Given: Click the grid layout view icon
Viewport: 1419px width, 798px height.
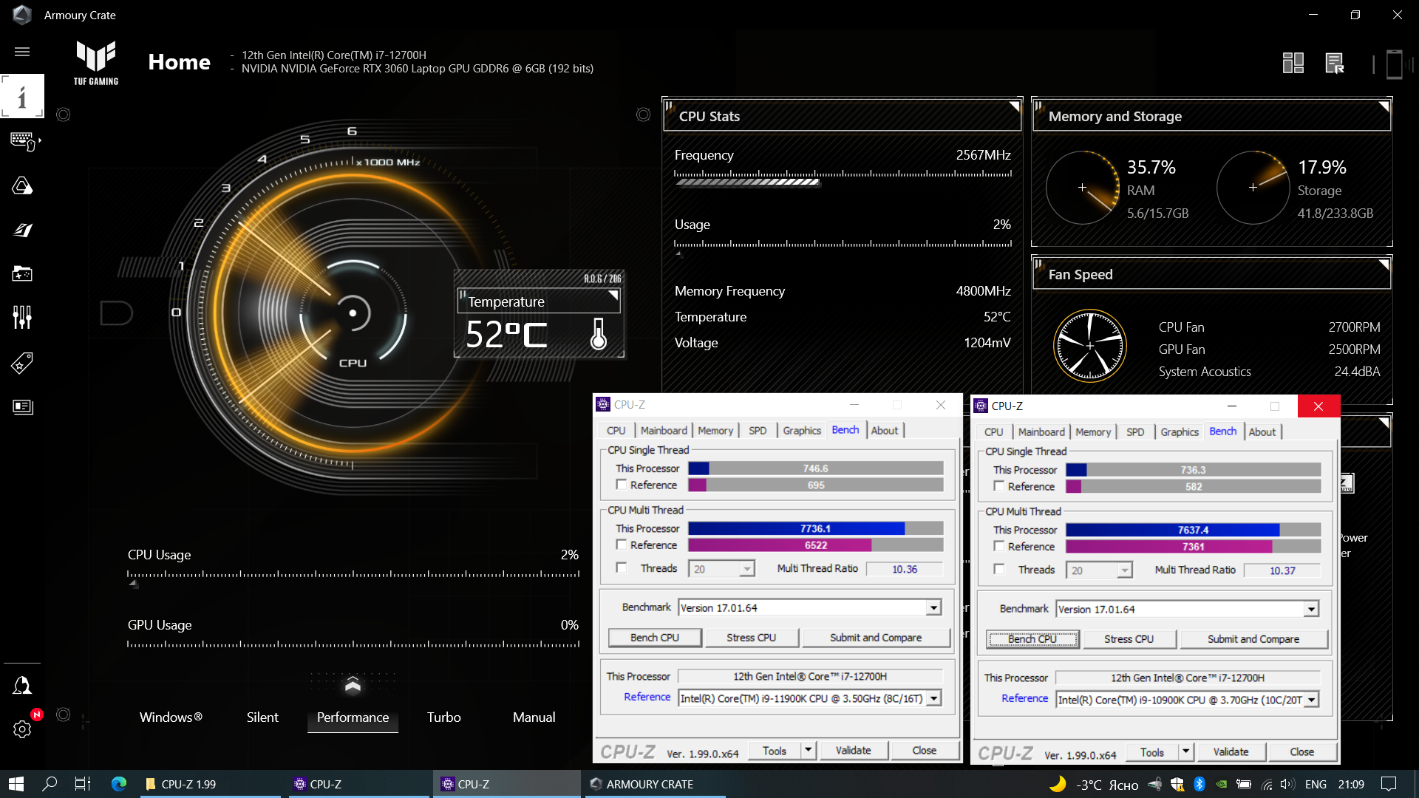Looking at the screenshot, I should [1293, 64].
